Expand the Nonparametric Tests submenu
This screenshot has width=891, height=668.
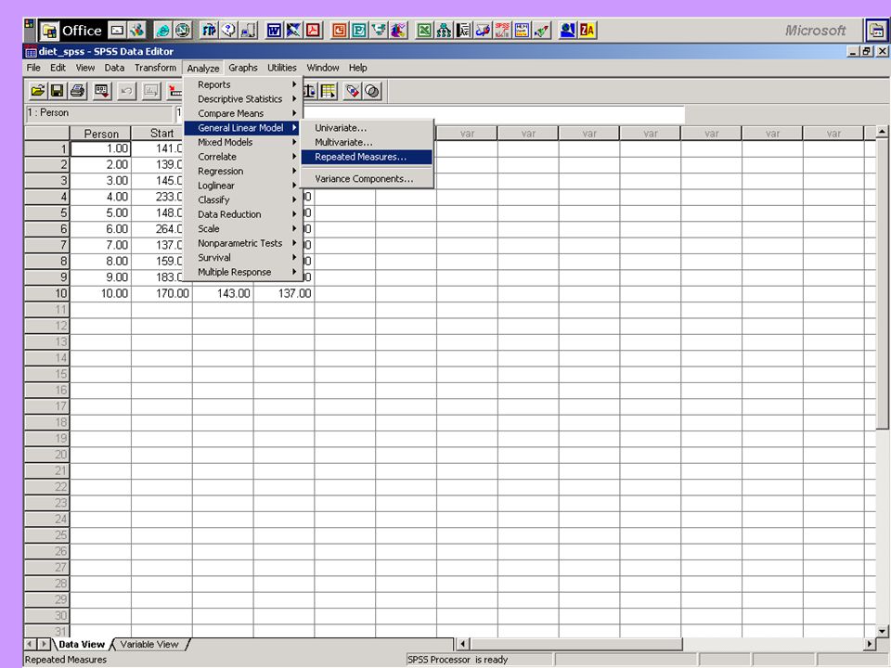tap(242, 243)
